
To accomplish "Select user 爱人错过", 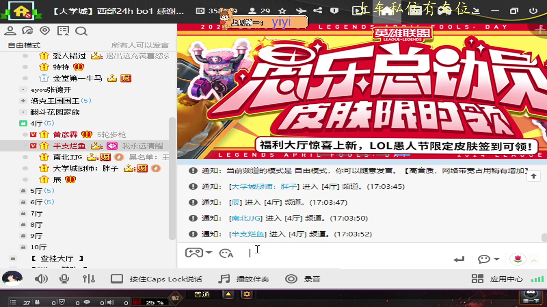I will pos(69,56).
